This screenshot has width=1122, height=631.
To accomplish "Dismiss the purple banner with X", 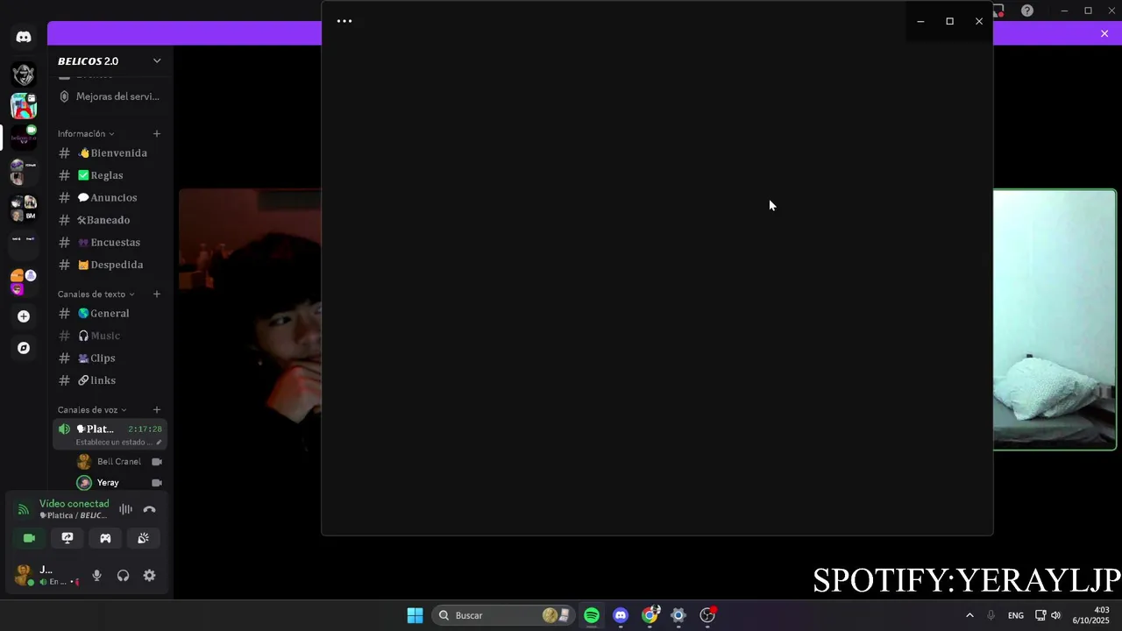I will click(x=1104, y=33).
